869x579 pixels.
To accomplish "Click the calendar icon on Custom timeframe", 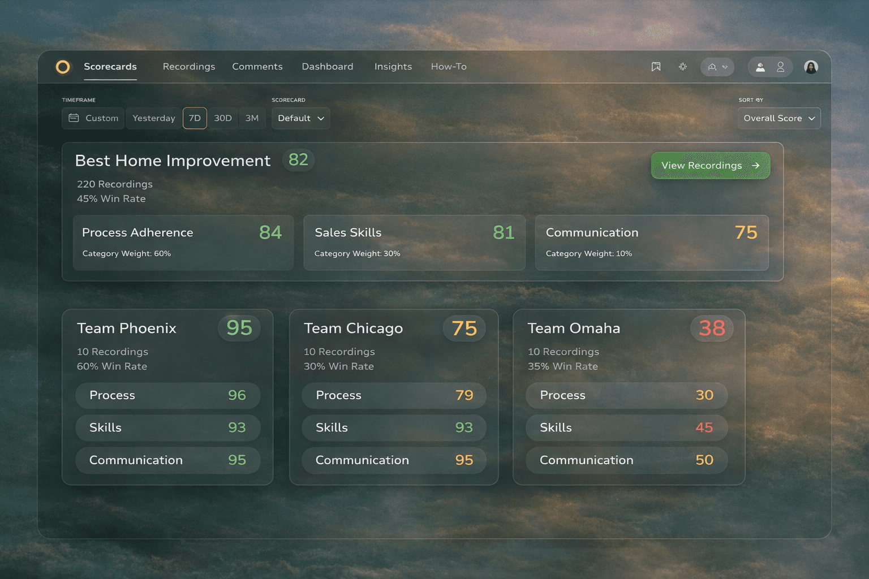I will (74, 118).
